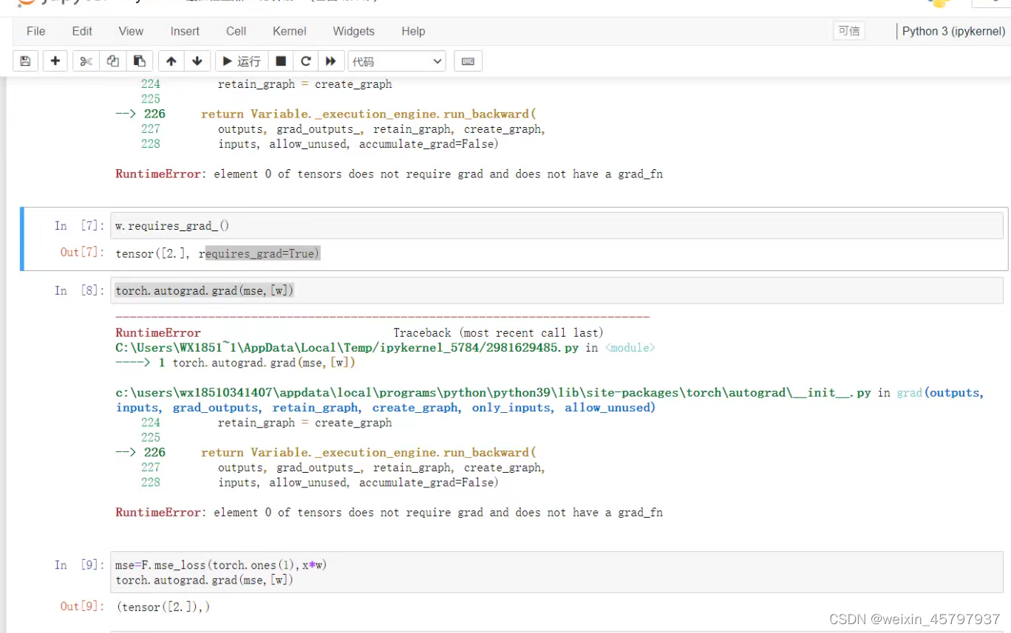This screenshot has width=1011, height=633.
Task: Cut selected cells with the scissors icon
Action: pos(86,61)
